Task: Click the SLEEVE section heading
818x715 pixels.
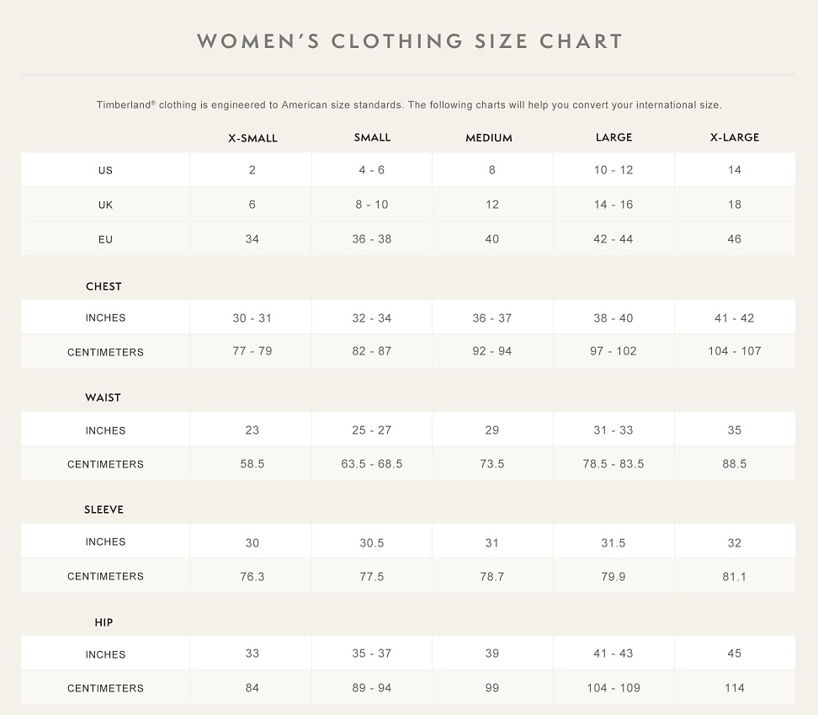Action: coord(104,510)
